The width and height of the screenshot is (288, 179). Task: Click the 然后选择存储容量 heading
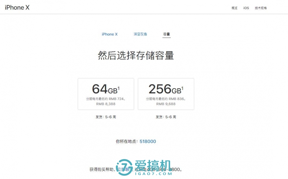tap(136, 55)
